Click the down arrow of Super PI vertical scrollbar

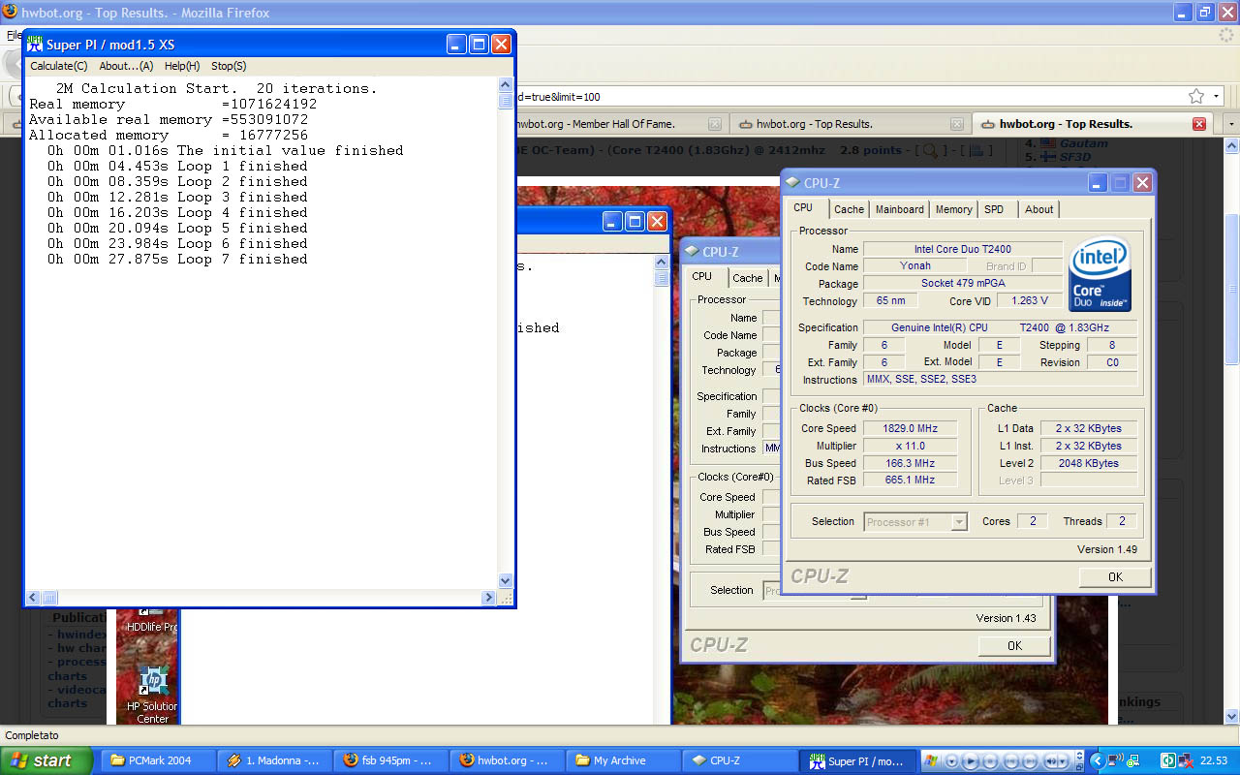click(505, 580)
